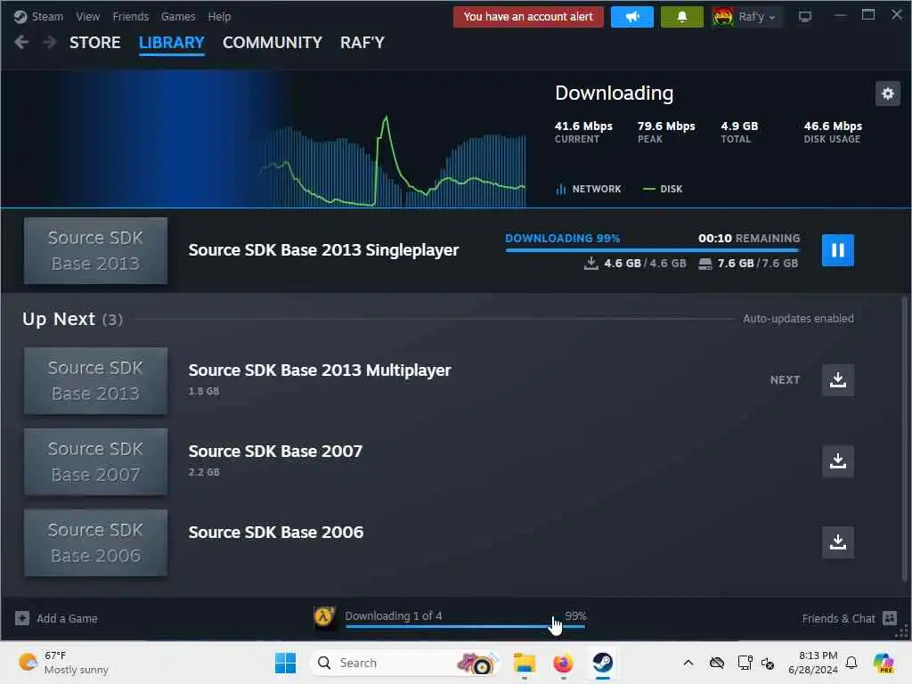Click Auto-updates enabled label

(798, 318)
